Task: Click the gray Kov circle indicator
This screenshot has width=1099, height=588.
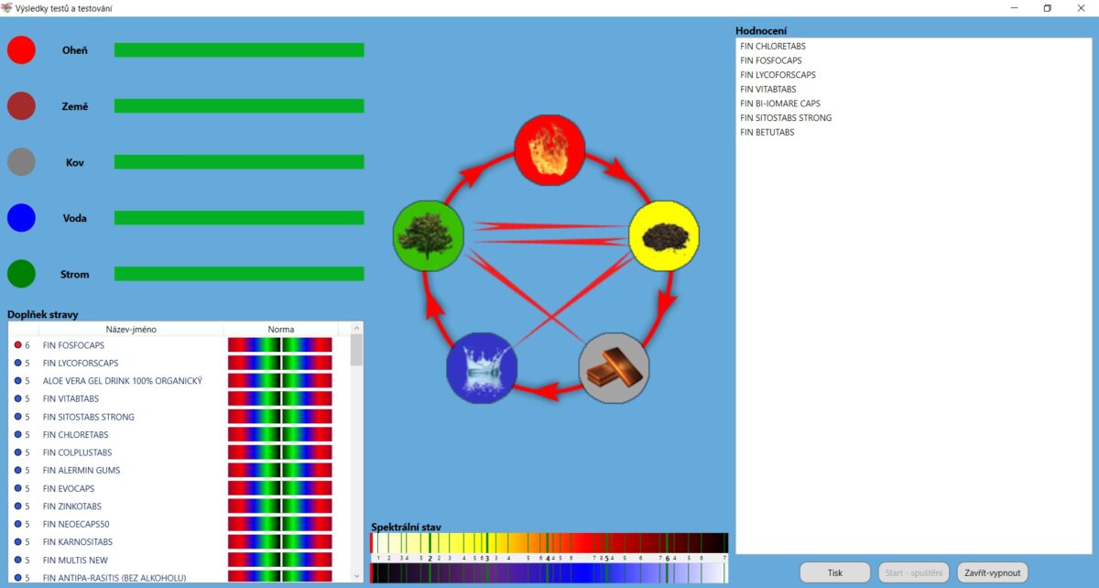Action: coord(21,162)
